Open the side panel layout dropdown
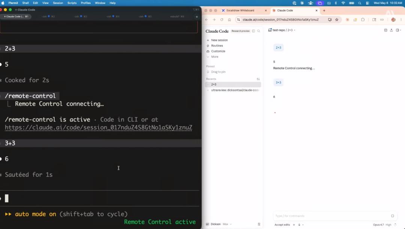This screenshot has height=229, width=405. pyautogui.click(x=398, y=30)
